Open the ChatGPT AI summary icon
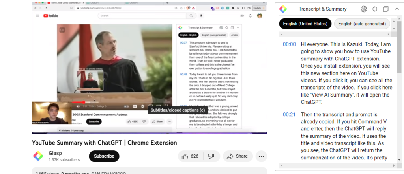Viewport: 404px width, 174px height. click(364, 9)
